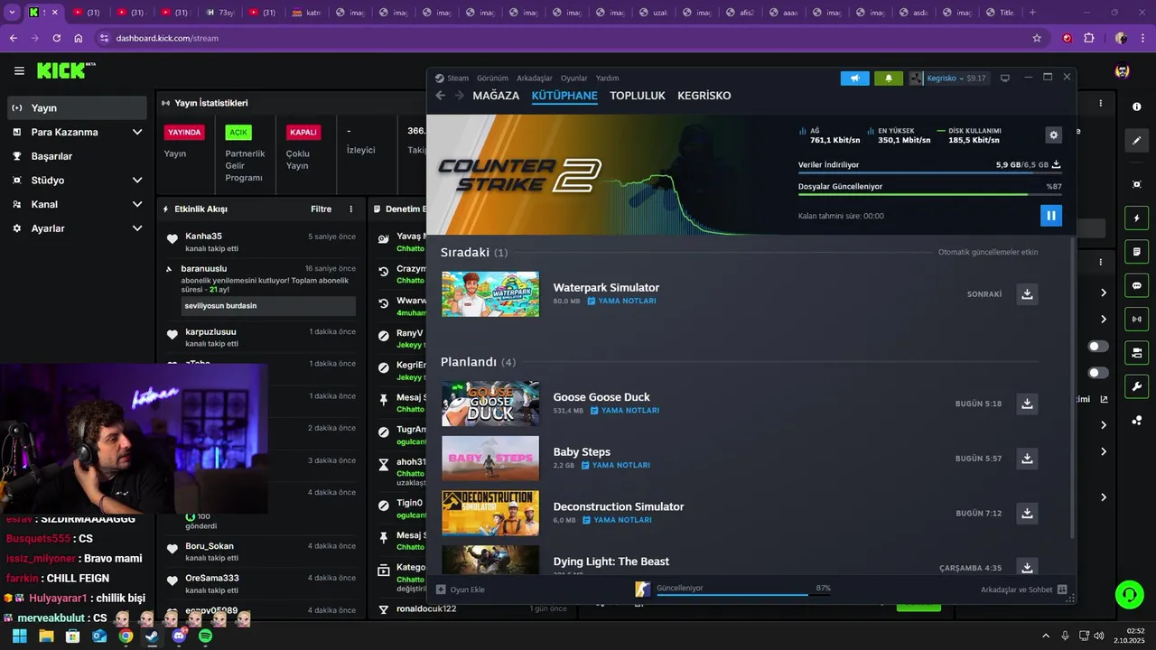1156x650 pixels.
Task: Switch to KÜTÜPHANE tab in Steam
Action: point(564,96)
